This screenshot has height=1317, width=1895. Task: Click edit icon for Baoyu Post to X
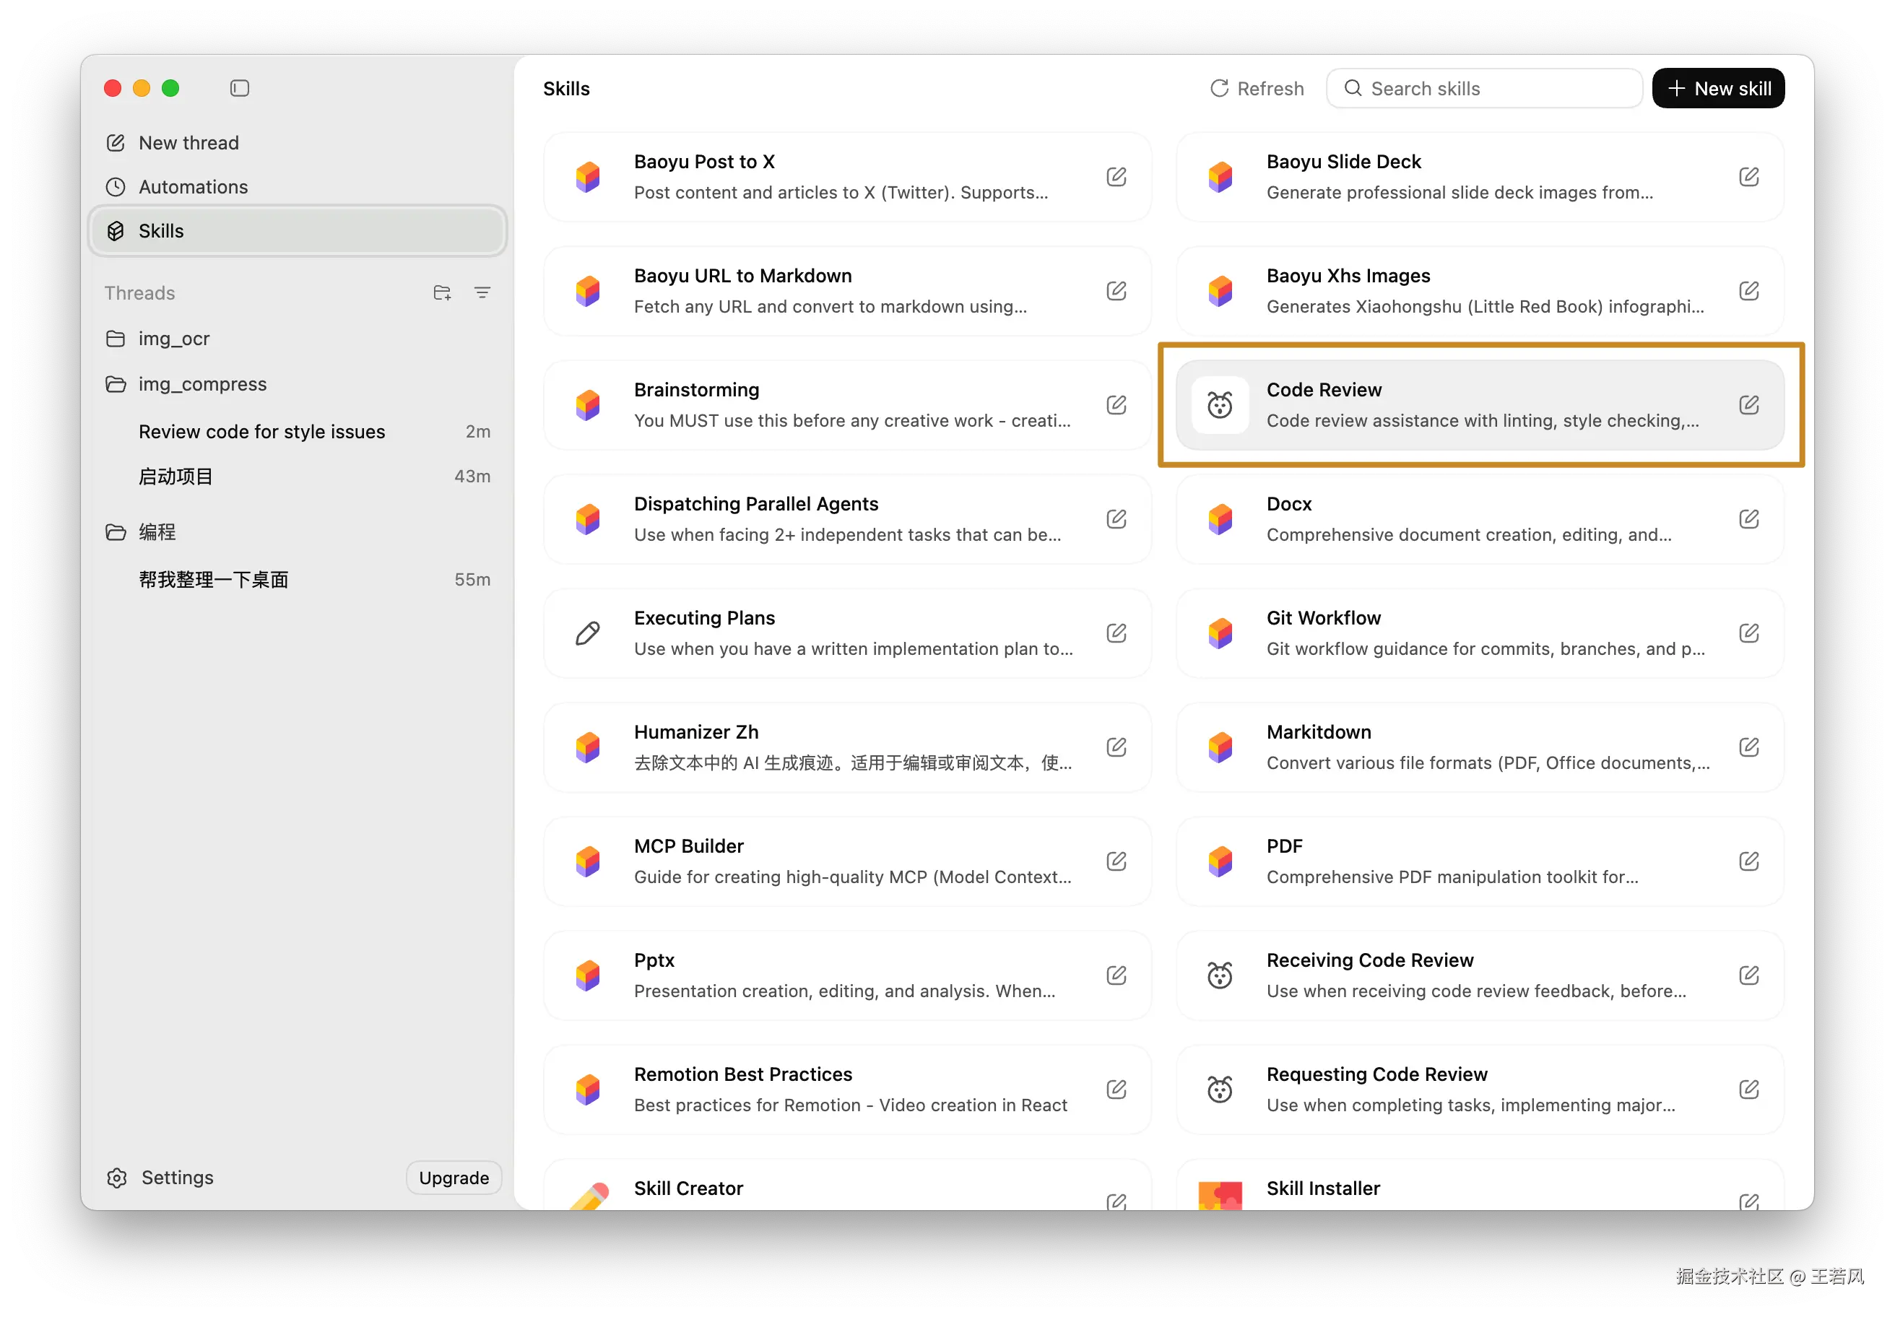(1116, 177)
